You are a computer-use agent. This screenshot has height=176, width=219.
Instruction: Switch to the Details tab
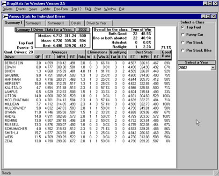(77, 23)
